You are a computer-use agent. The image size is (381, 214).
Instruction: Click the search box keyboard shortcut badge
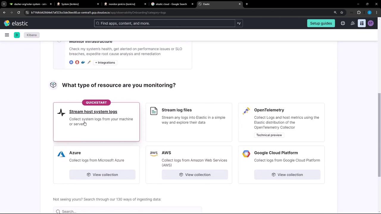[x=239, y=23]
